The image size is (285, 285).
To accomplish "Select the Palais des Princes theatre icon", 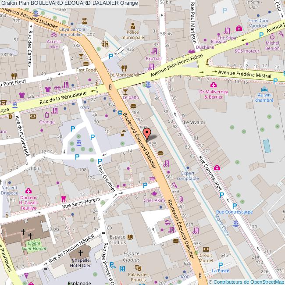I will click(x=138, y=267).
